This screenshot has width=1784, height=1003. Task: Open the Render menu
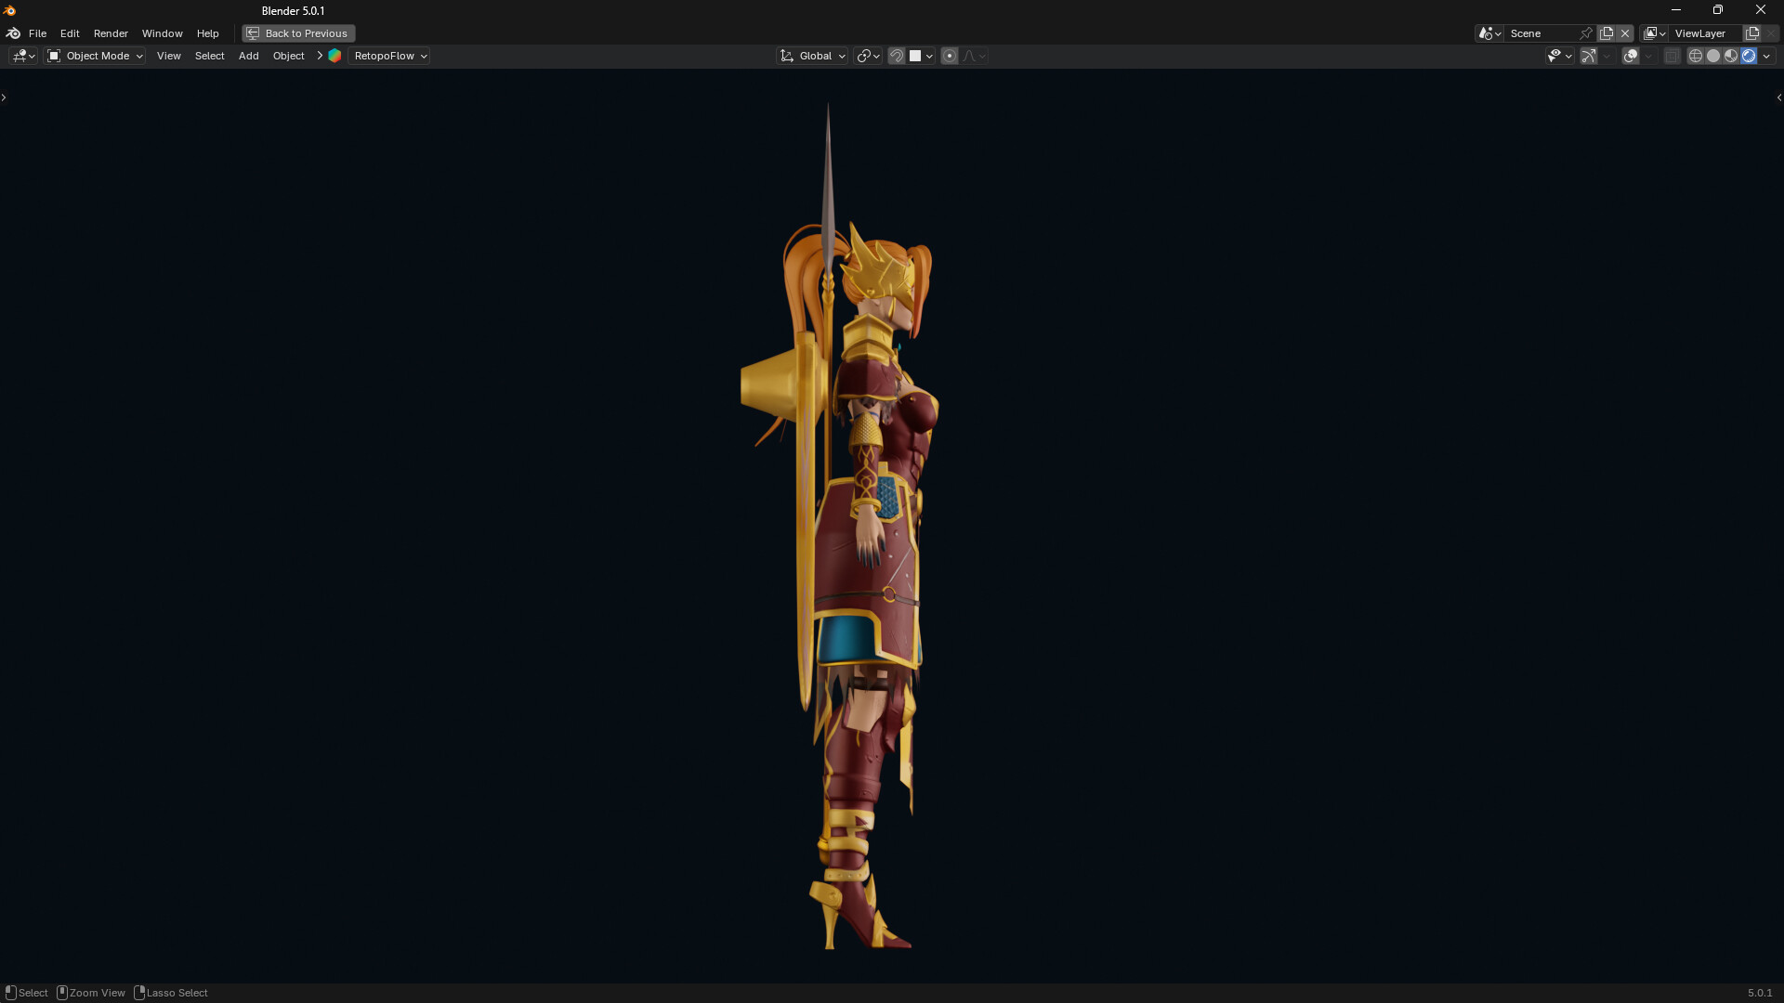coord(111,33)
